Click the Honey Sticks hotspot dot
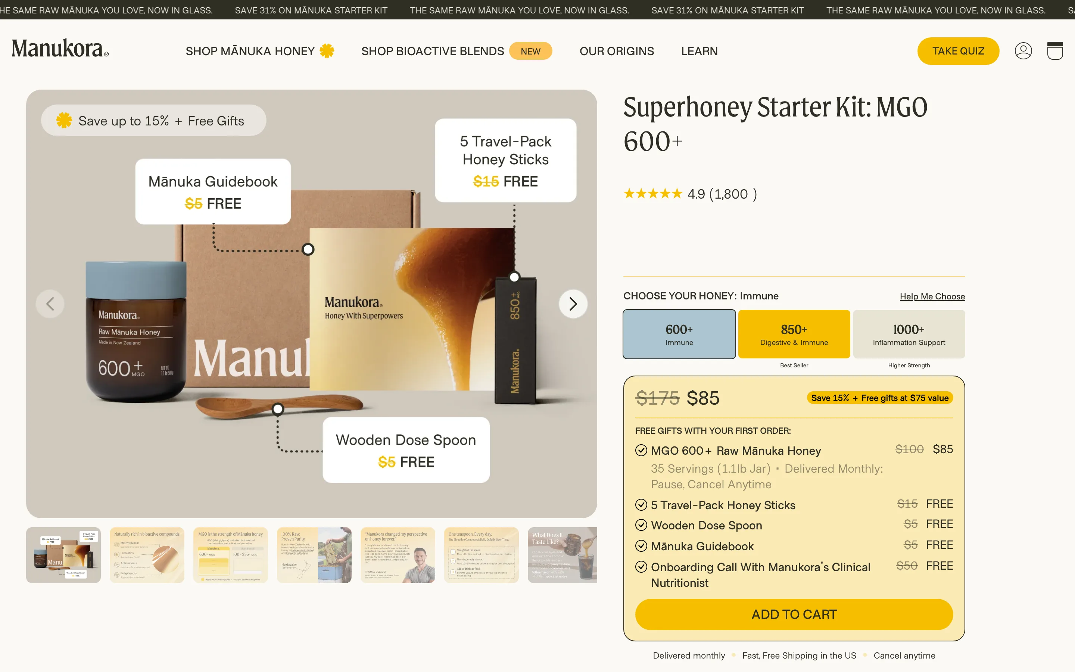 [514, 277]
